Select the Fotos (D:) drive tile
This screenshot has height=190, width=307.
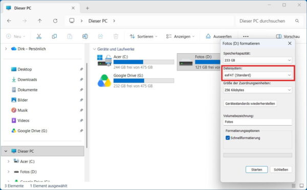199,62
